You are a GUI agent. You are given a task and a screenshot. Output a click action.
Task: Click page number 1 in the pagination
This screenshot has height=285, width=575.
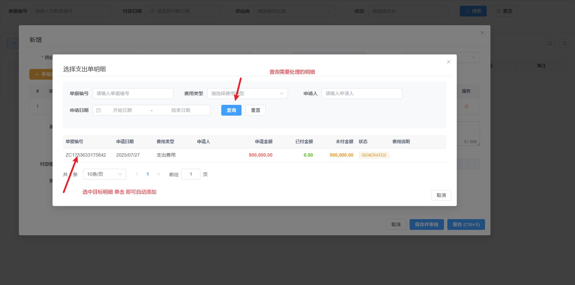click(148, 174)
